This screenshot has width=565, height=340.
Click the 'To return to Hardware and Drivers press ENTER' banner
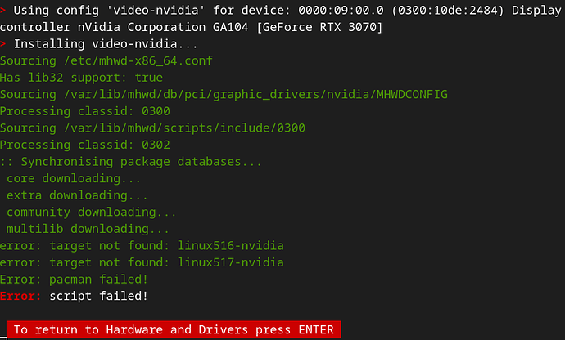174,329
